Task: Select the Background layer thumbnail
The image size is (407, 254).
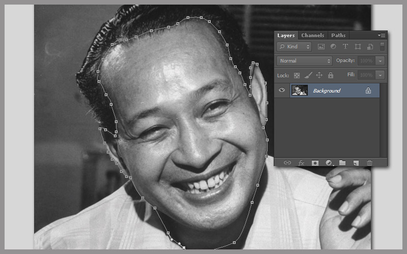Action: tap(300, 90)
